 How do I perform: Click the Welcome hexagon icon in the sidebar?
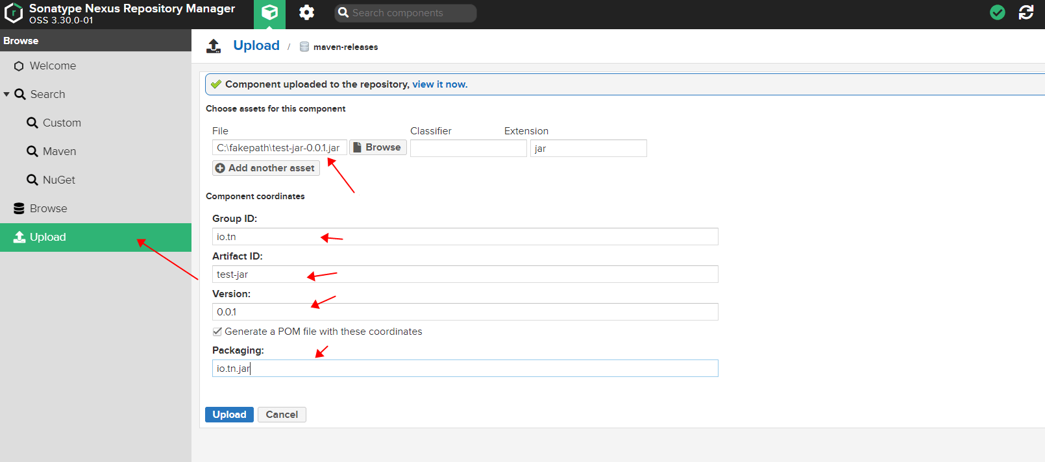click(19, 66)
